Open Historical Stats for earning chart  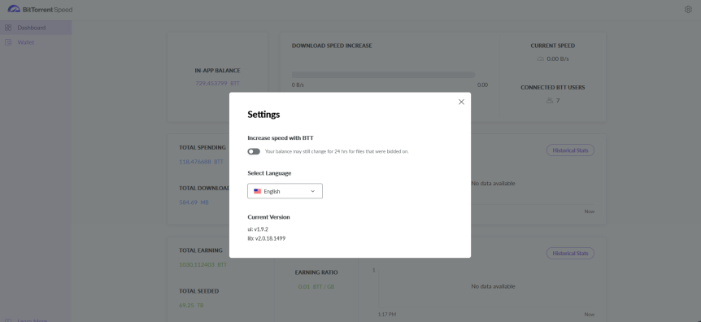570,253
